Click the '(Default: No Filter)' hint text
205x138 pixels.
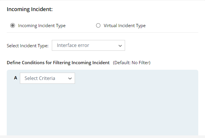(x=131, y=63)
